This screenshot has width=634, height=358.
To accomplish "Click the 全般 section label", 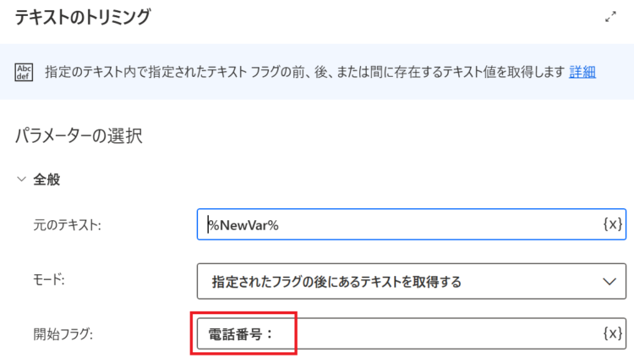I will click(x=46, y=179).
